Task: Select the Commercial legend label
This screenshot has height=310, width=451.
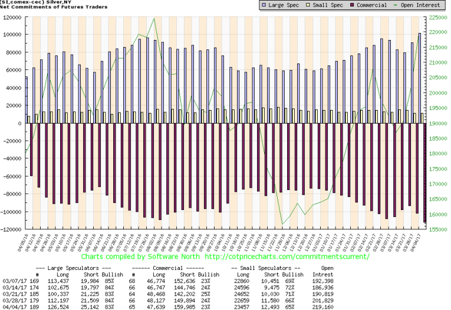Action: pos(359,5)
